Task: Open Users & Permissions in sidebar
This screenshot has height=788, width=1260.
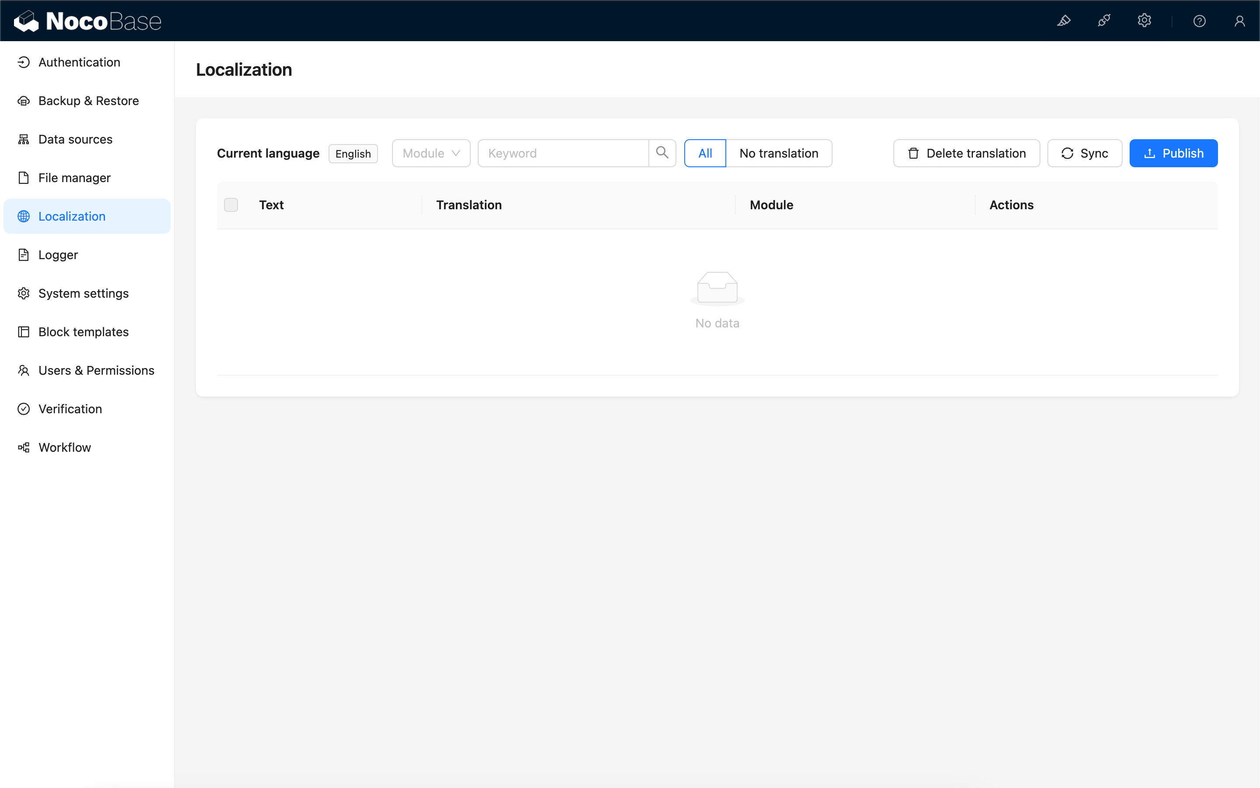Action: click(x=96, y=370)
